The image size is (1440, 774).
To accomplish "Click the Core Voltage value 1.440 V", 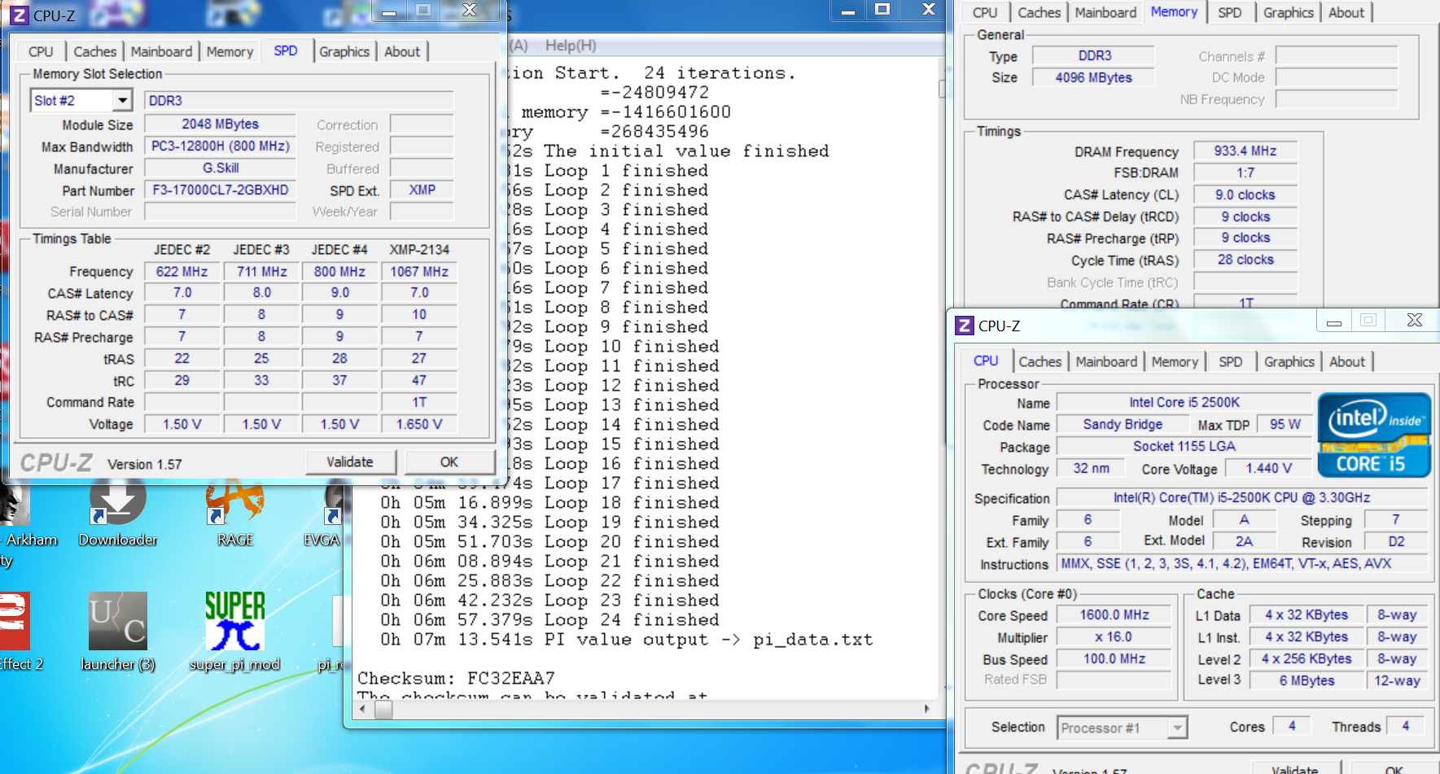I will coord(1269,468).
